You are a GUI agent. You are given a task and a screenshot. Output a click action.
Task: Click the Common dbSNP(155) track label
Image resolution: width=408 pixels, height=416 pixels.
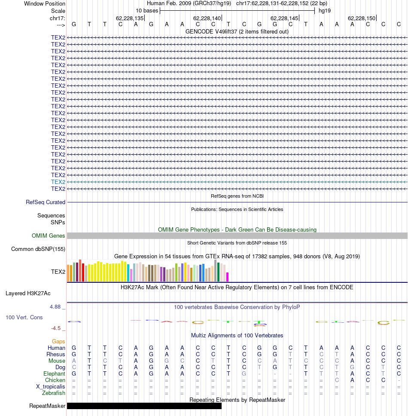click(38, 249)
